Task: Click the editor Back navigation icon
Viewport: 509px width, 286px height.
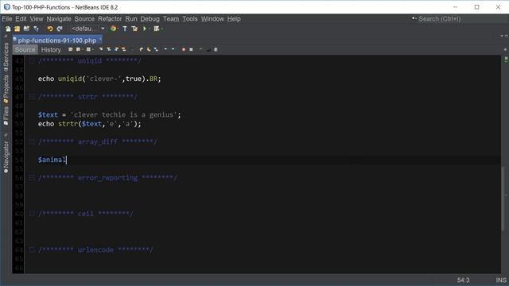Action: 78,49
